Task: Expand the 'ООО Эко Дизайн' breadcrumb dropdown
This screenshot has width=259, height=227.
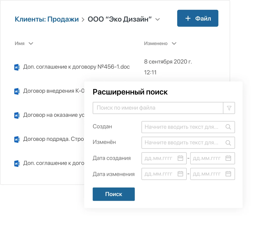Action: click(157, 19)
